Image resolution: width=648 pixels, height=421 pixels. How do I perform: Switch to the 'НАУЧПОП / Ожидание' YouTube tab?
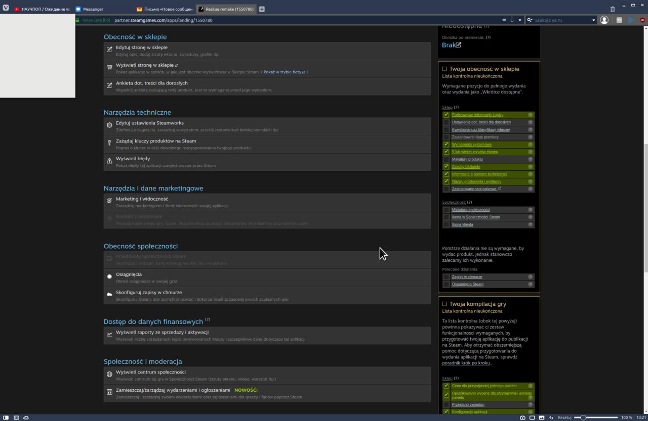point(42,9)
